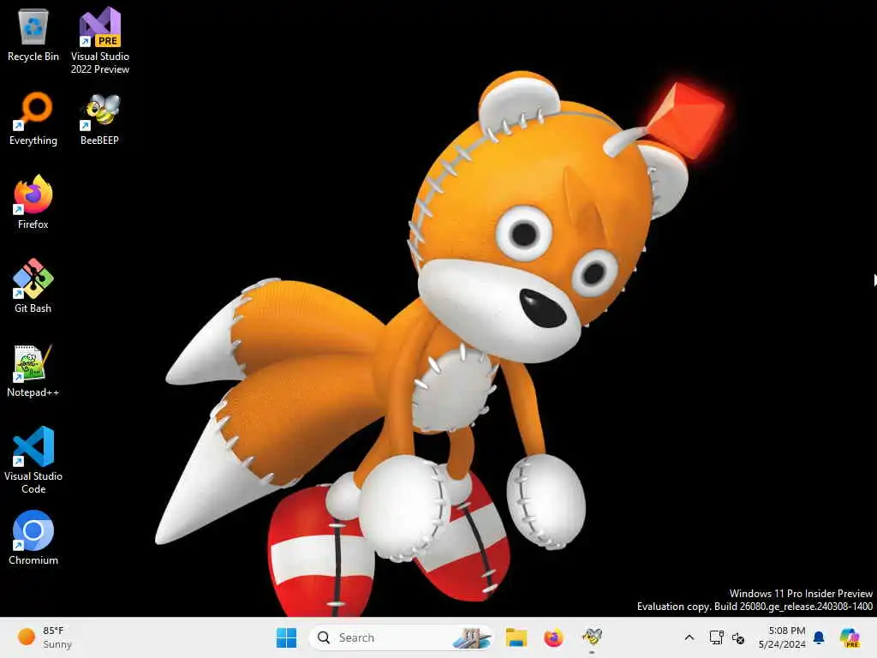This screenshot has width=877, height=658.
Task: Switch to BeeBEEP in the taskbar
Action: tap(592, 637)
